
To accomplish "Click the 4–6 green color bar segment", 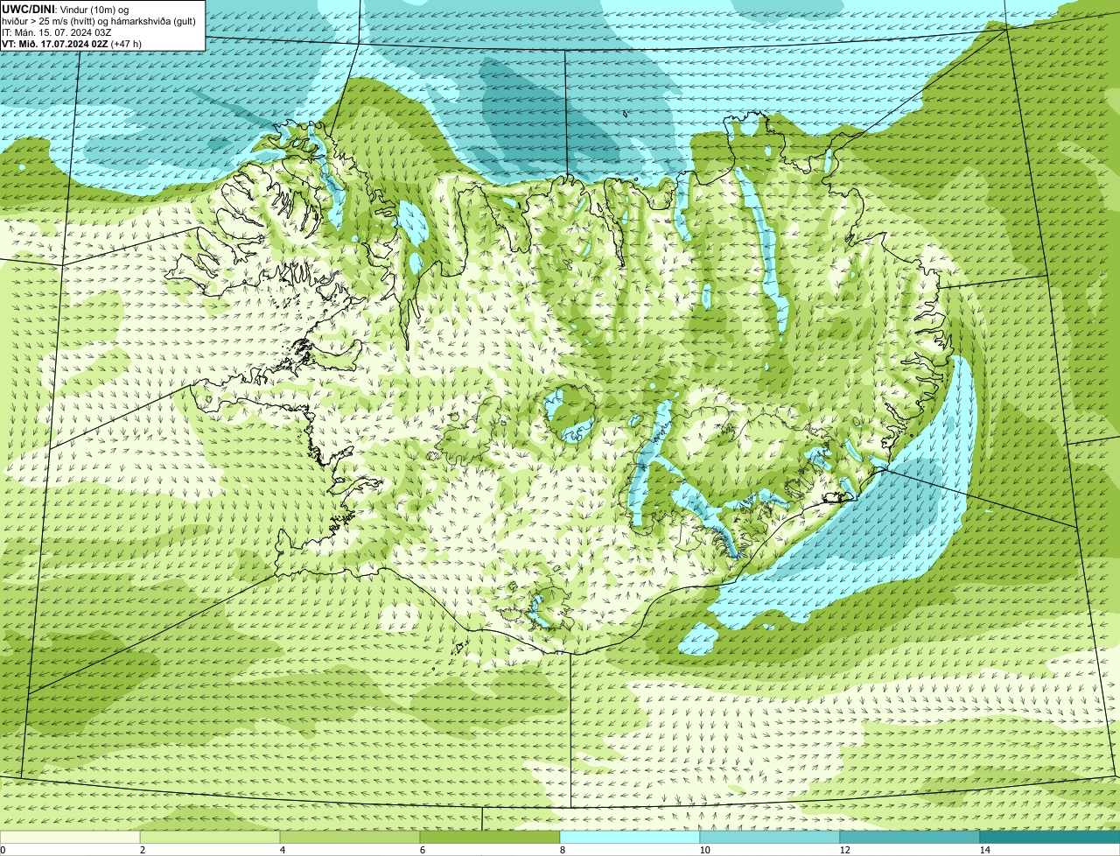I will click(350, 837).
